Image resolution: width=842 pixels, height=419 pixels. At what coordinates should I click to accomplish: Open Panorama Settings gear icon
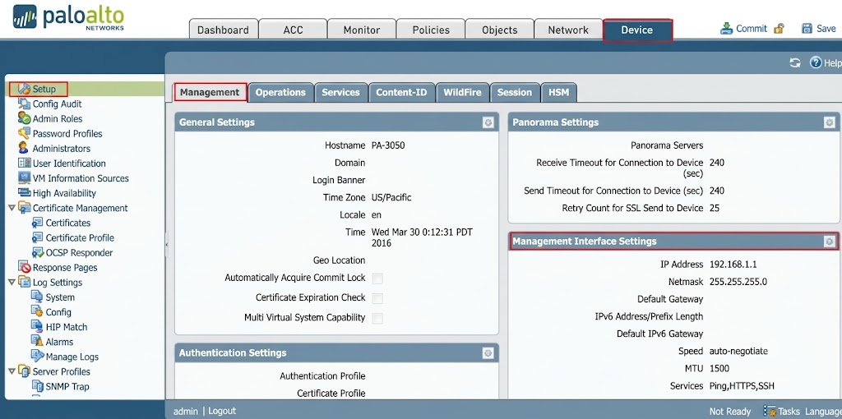[829, 122]
